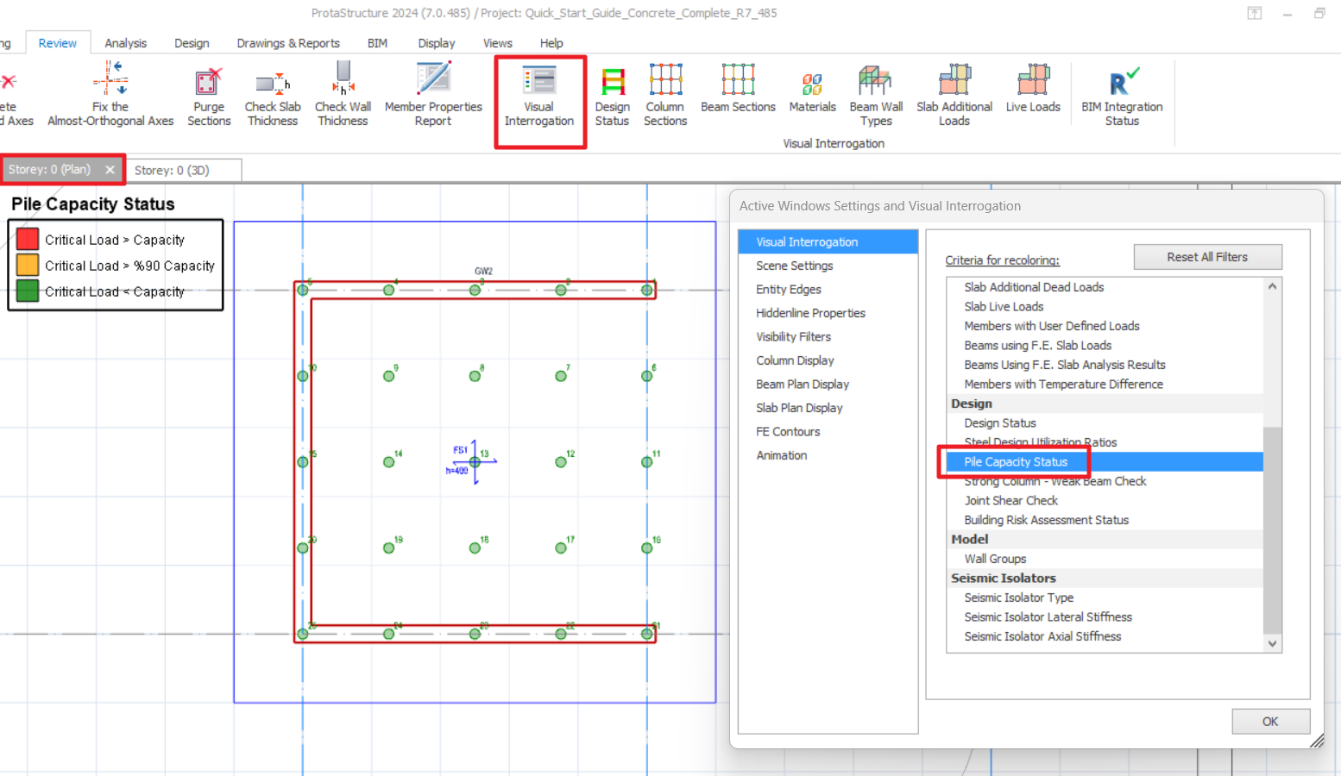This screenshot has width=1341, height=776.
Task: Open Column Sections tool
Action: (665, 97)
